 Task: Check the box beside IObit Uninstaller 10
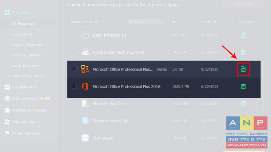(x=74, y=35)
